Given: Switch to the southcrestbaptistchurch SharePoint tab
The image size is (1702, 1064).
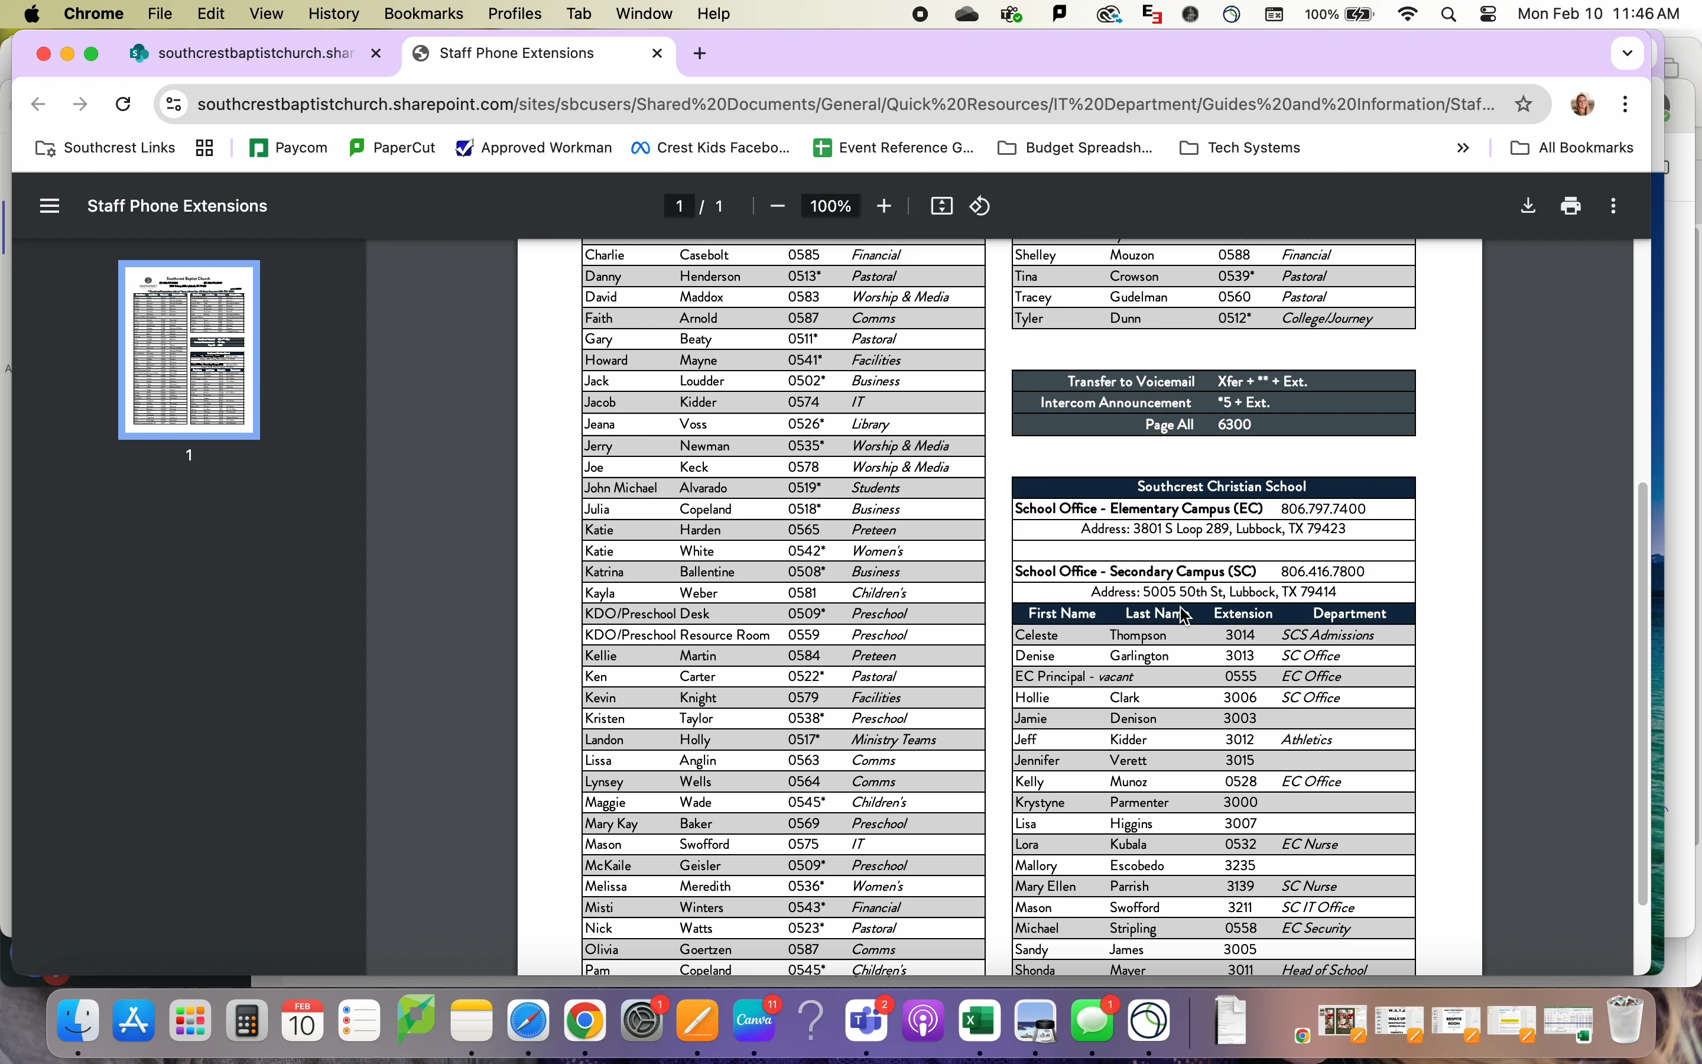Looking at the screenshot, I should [x=246, y=53].
